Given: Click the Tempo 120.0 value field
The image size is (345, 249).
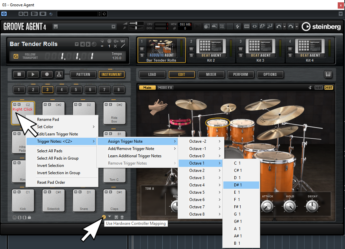Looking at the screenshot, I should (117, 58).
